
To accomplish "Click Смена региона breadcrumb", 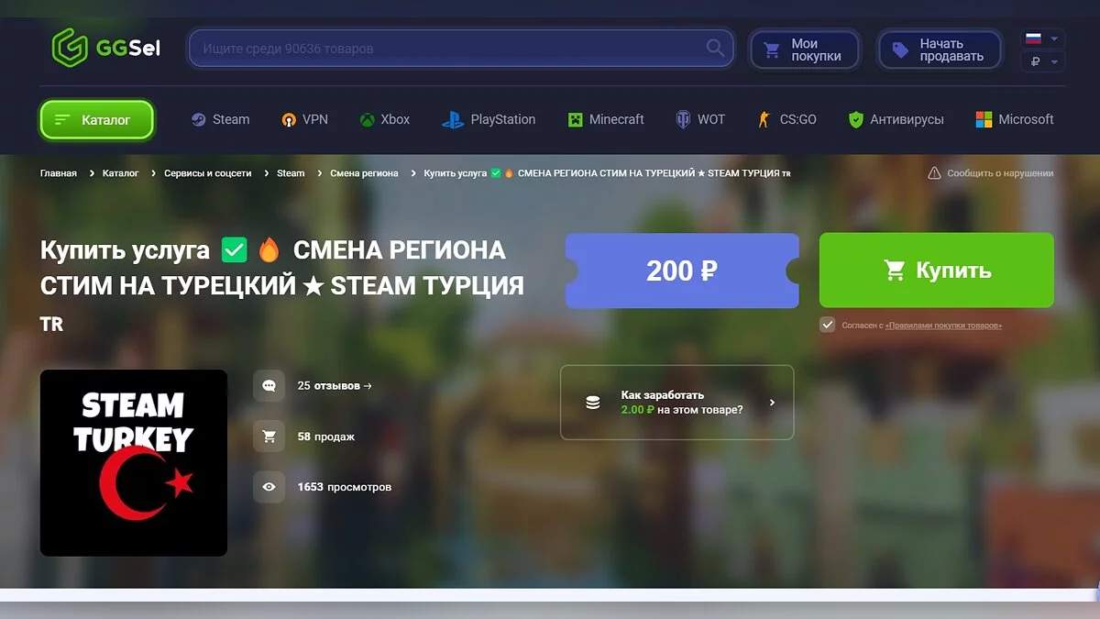I will click(364, 173).
